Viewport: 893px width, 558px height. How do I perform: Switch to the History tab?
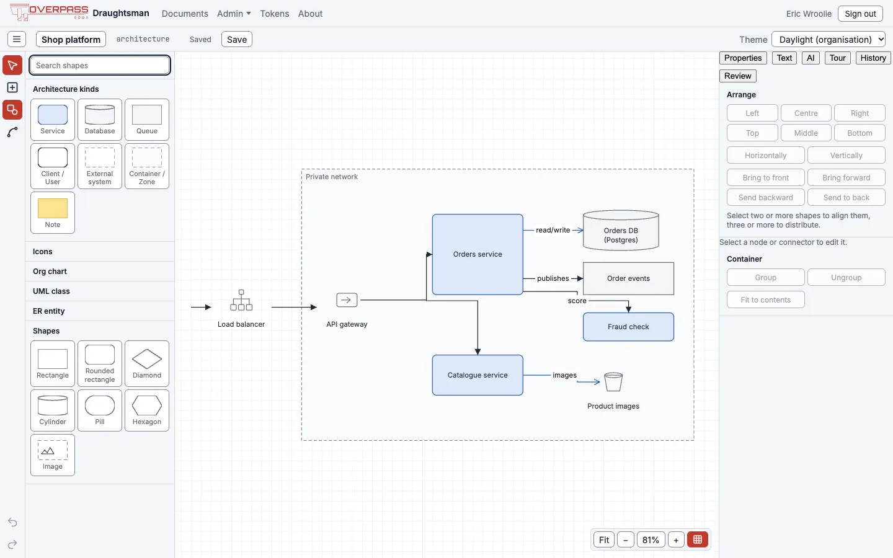(x=873, y=58)
